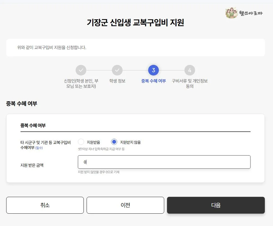Click the gray step 4 circle icon
The height and width of the screenshot is (226, 273).
(x=189, y=70)
